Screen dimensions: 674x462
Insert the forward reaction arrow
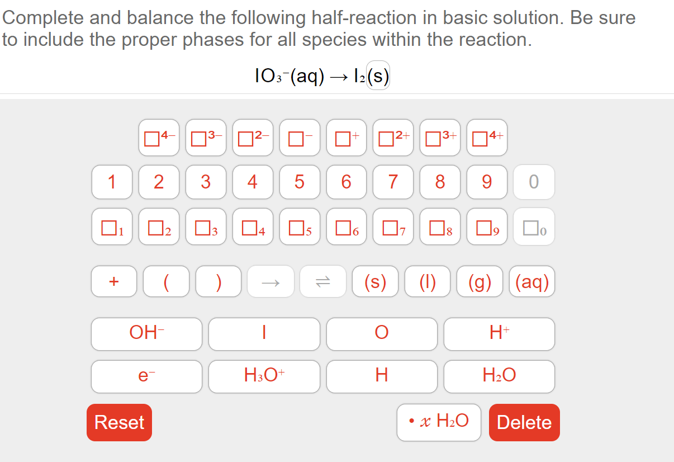click(x=270, y=281)
